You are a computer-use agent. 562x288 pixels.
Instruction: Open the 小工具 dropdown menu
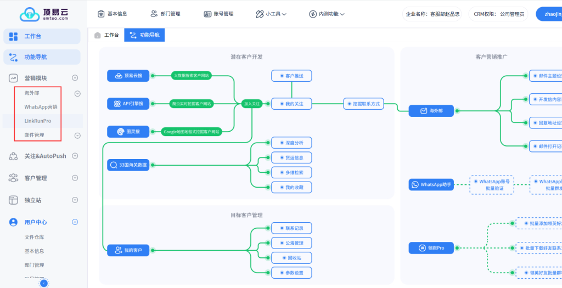pos(271,14)
